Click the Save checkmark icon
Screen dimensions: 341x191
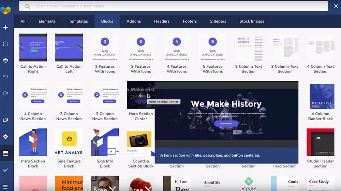[x=5, y=170]
